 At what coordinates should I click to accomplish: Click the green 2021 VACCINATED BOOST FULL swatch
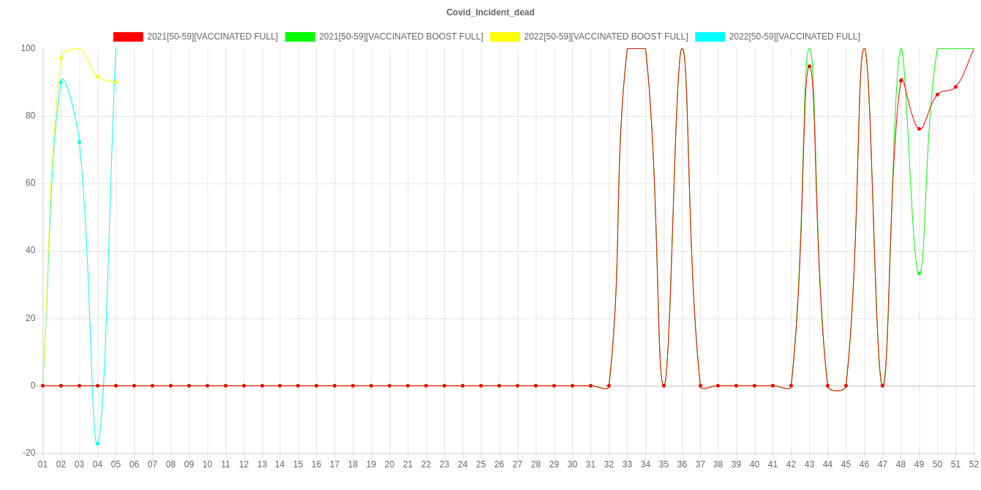click(x=299, y=37)
